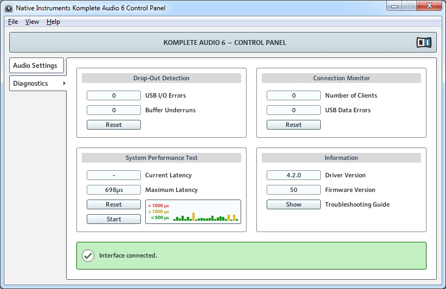Reset the System Performance Test values

(x=114, y=204)
